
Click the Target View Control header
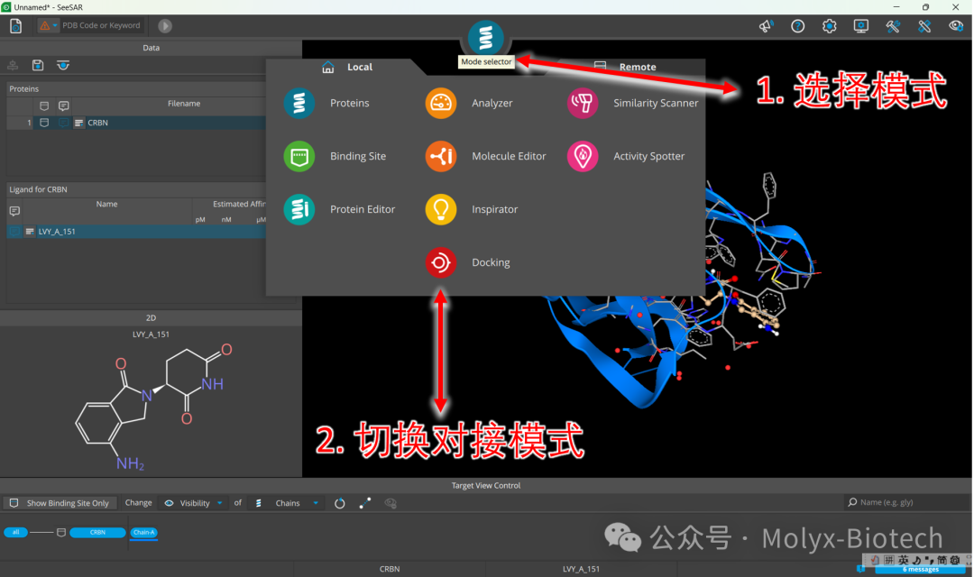(486, 486)
